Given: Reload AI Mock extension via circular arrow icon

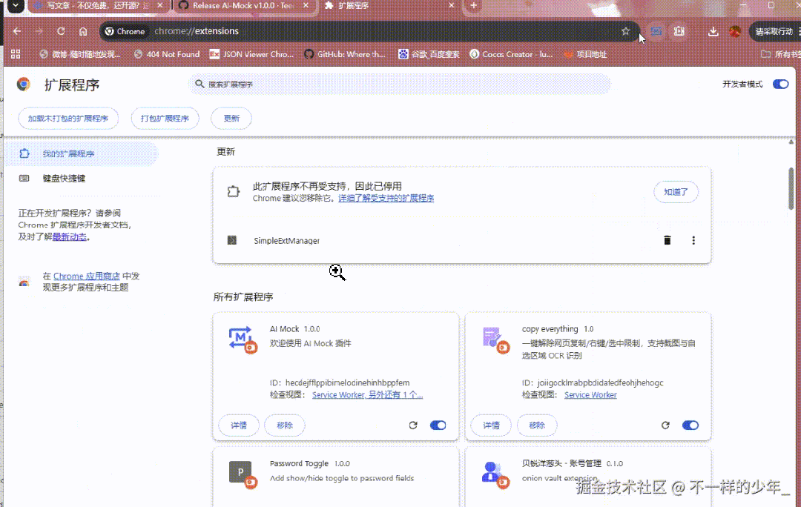Looking at the screenshot, I should 413,425.
